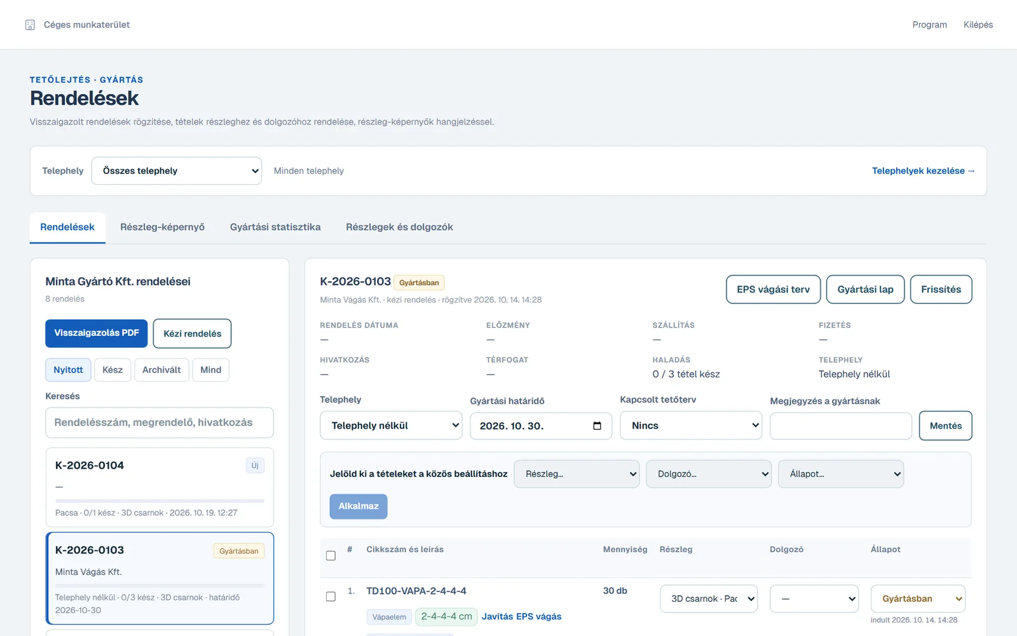Click the Céges munkaterület header title
This screenshot has height=636, width=1017.
[x=86, y=25]
